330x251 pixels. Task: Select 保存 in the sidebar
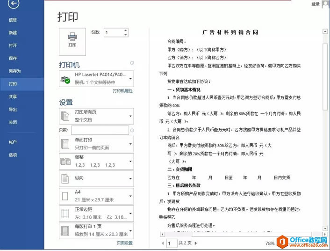(x=13, y=58)
